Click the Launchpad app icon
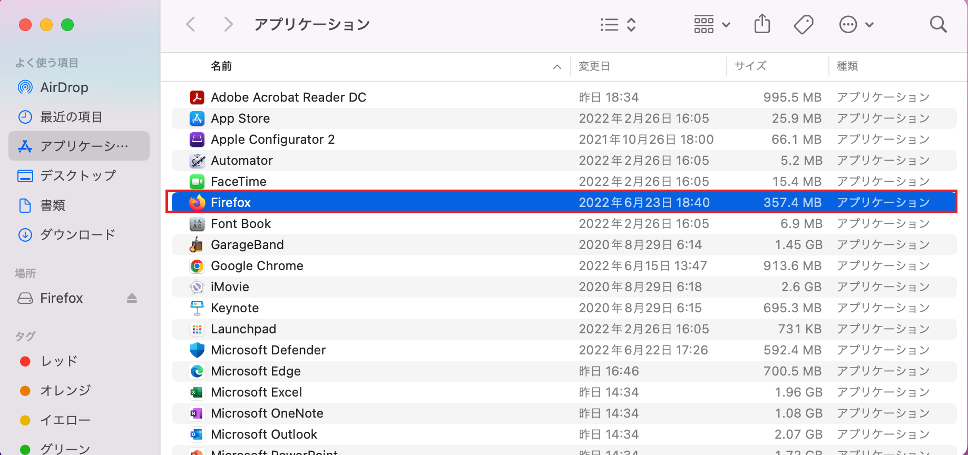This screenshot has width=968, height=455. (x=197, y=329)
